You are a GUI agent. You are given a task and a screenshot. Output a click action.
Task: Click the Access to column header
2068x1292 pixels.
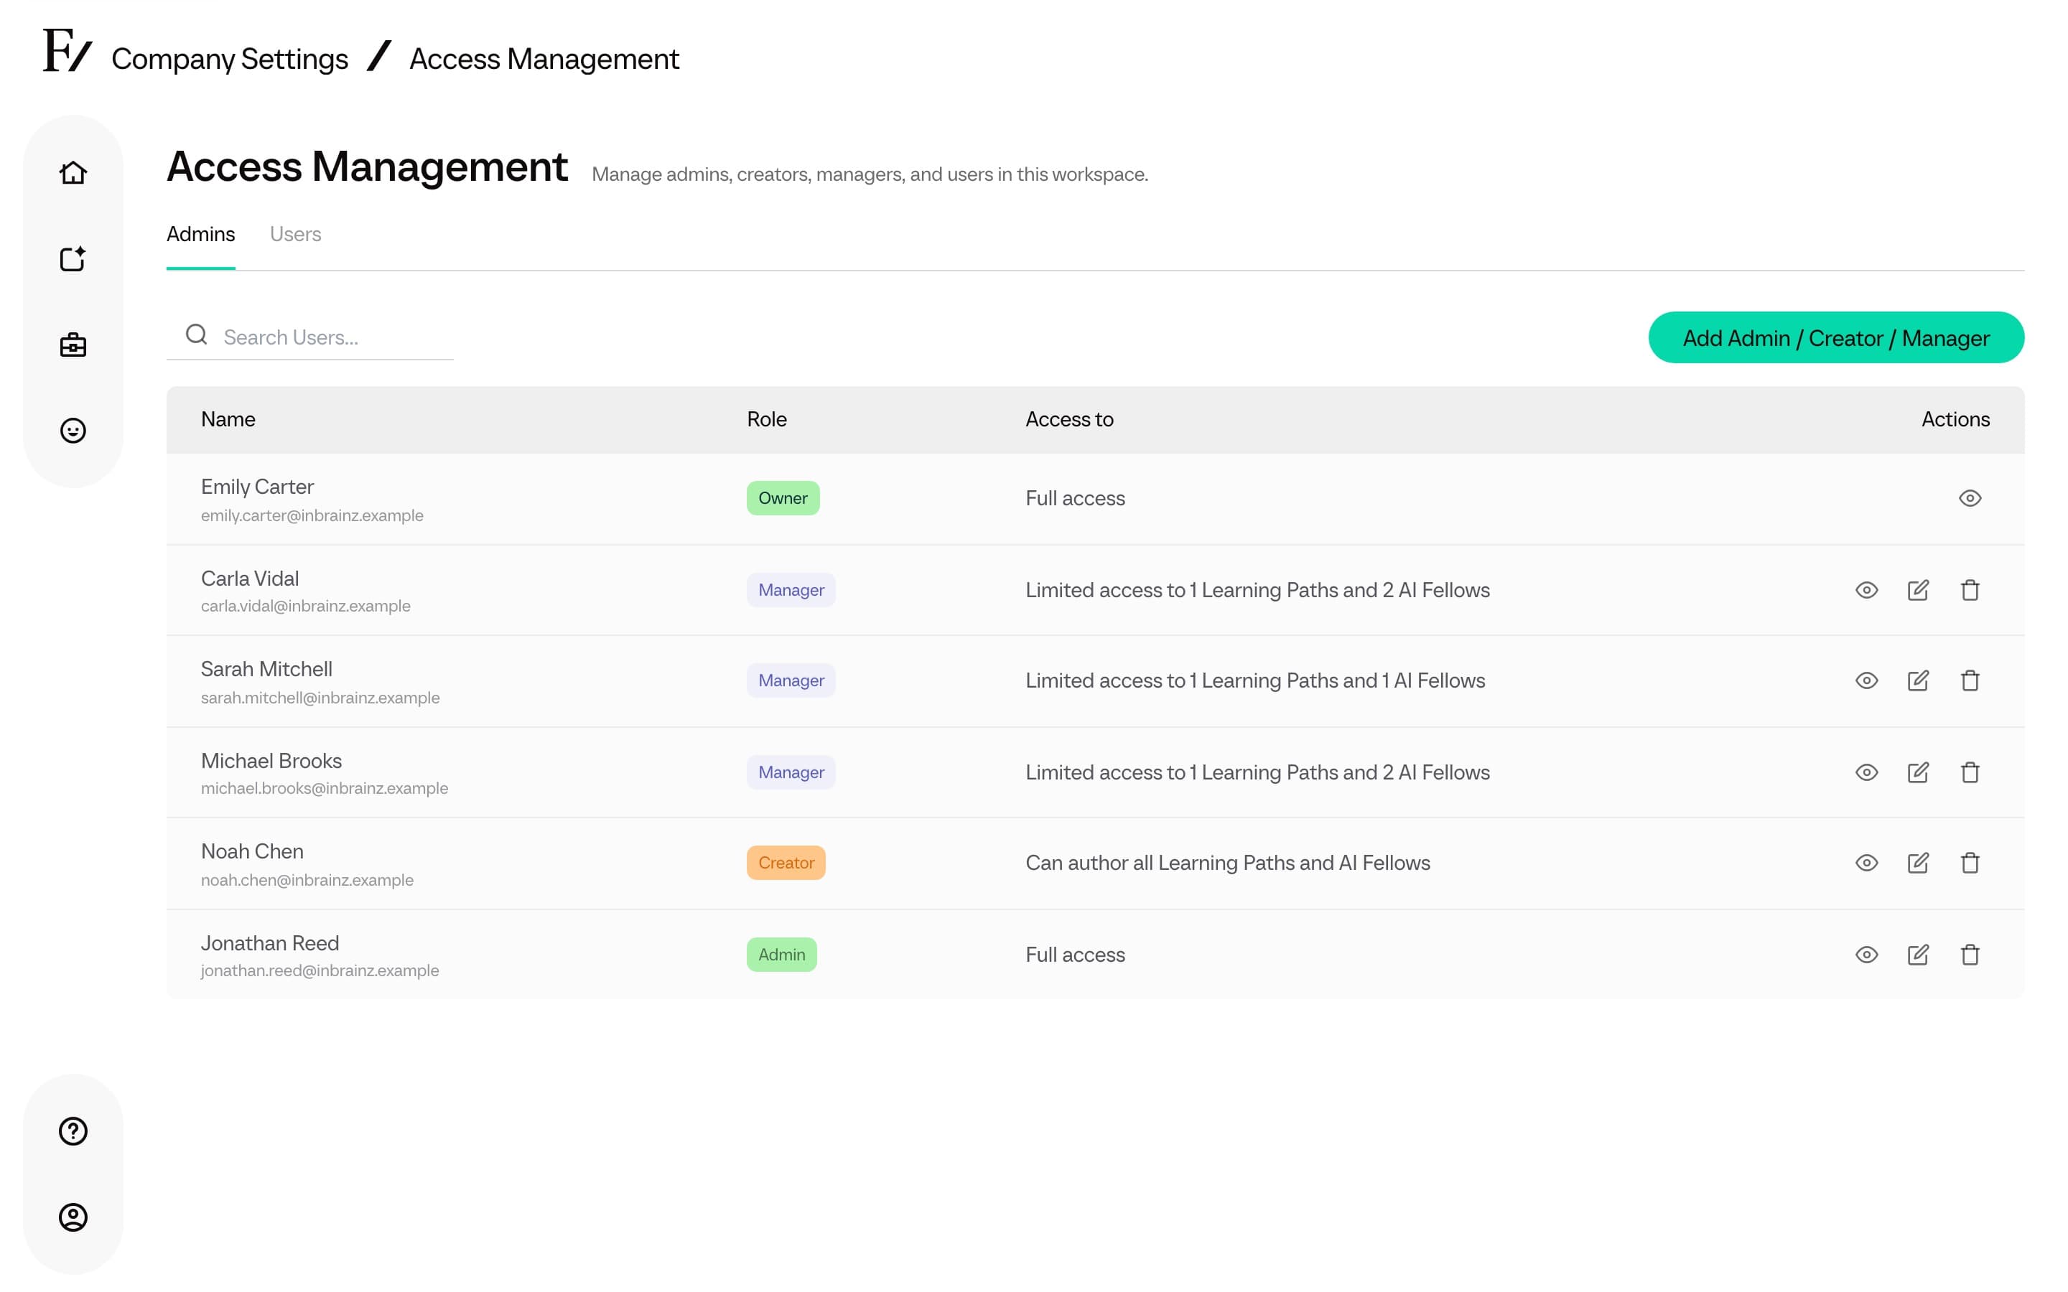(1069, 420)
